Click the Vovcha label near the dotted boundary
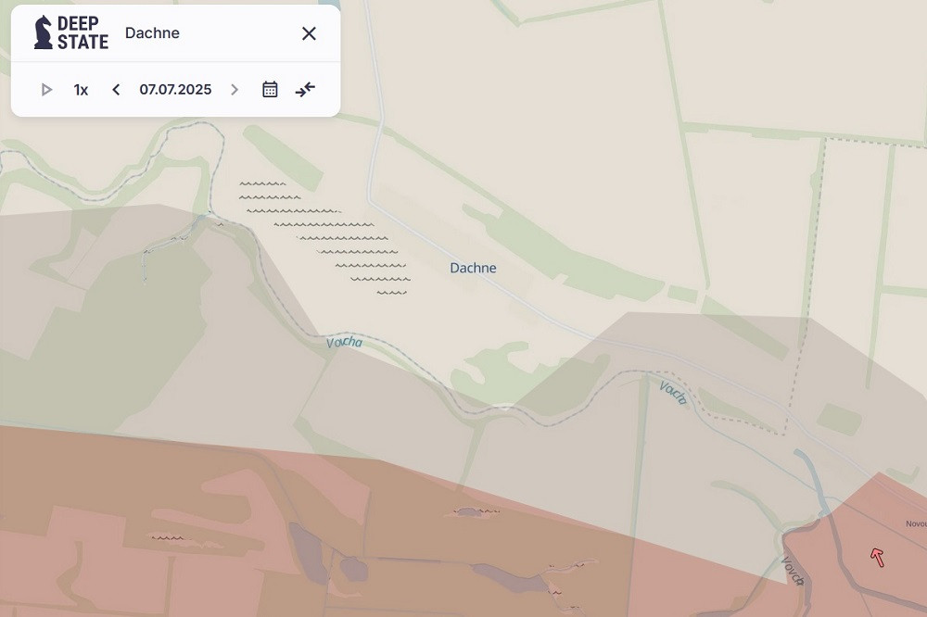Screen dimensions: 927x617 coord(673,394)
